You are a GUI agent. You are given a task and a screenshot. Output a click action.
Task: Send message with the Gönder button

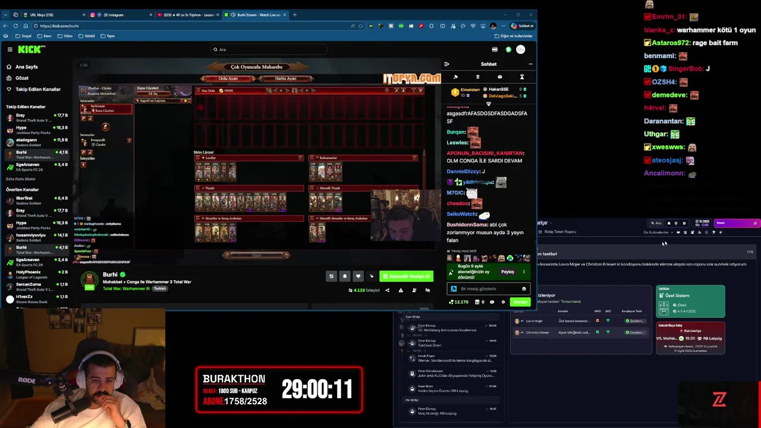(x=520, y=302)
